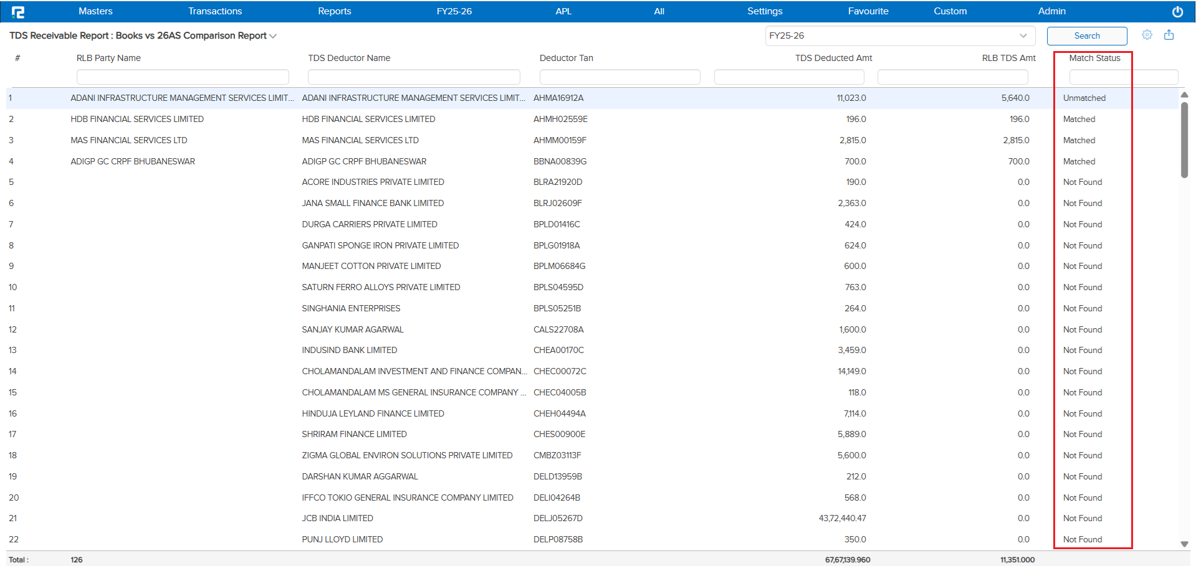Viewport: 1196px width, 566px height.
Task: Focus the RLB TDS Amt filter box
Action: [x=952, y=77]
